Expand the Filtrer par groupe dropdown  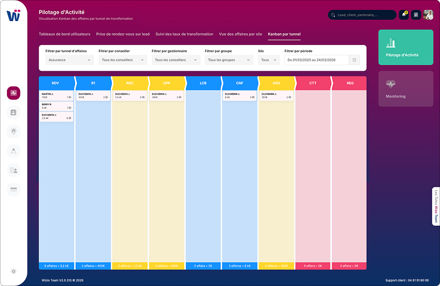(228, 60)
